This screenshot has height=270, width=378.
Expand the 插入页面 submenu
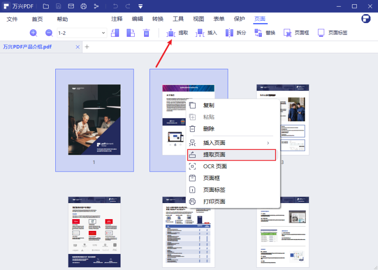coord(233,143)
